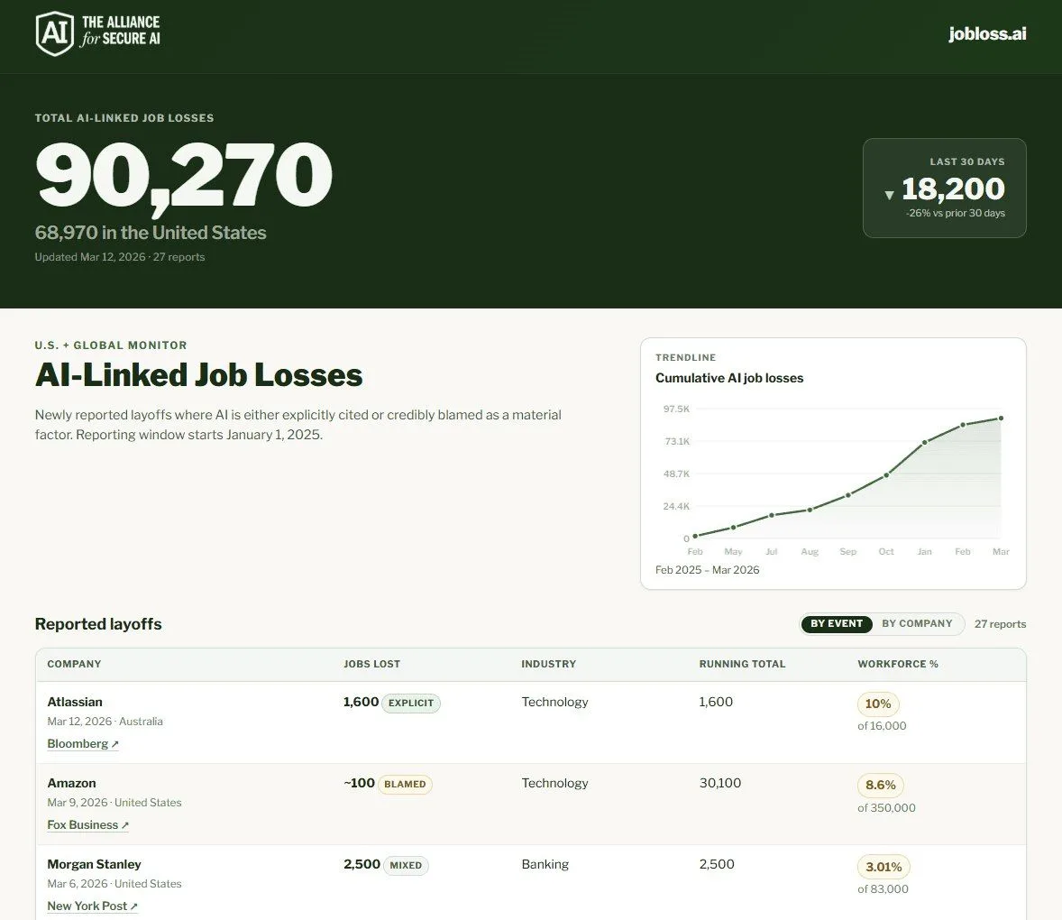
Task: Click the Mar data point on trendline chart
Action: pos(1001,419)
